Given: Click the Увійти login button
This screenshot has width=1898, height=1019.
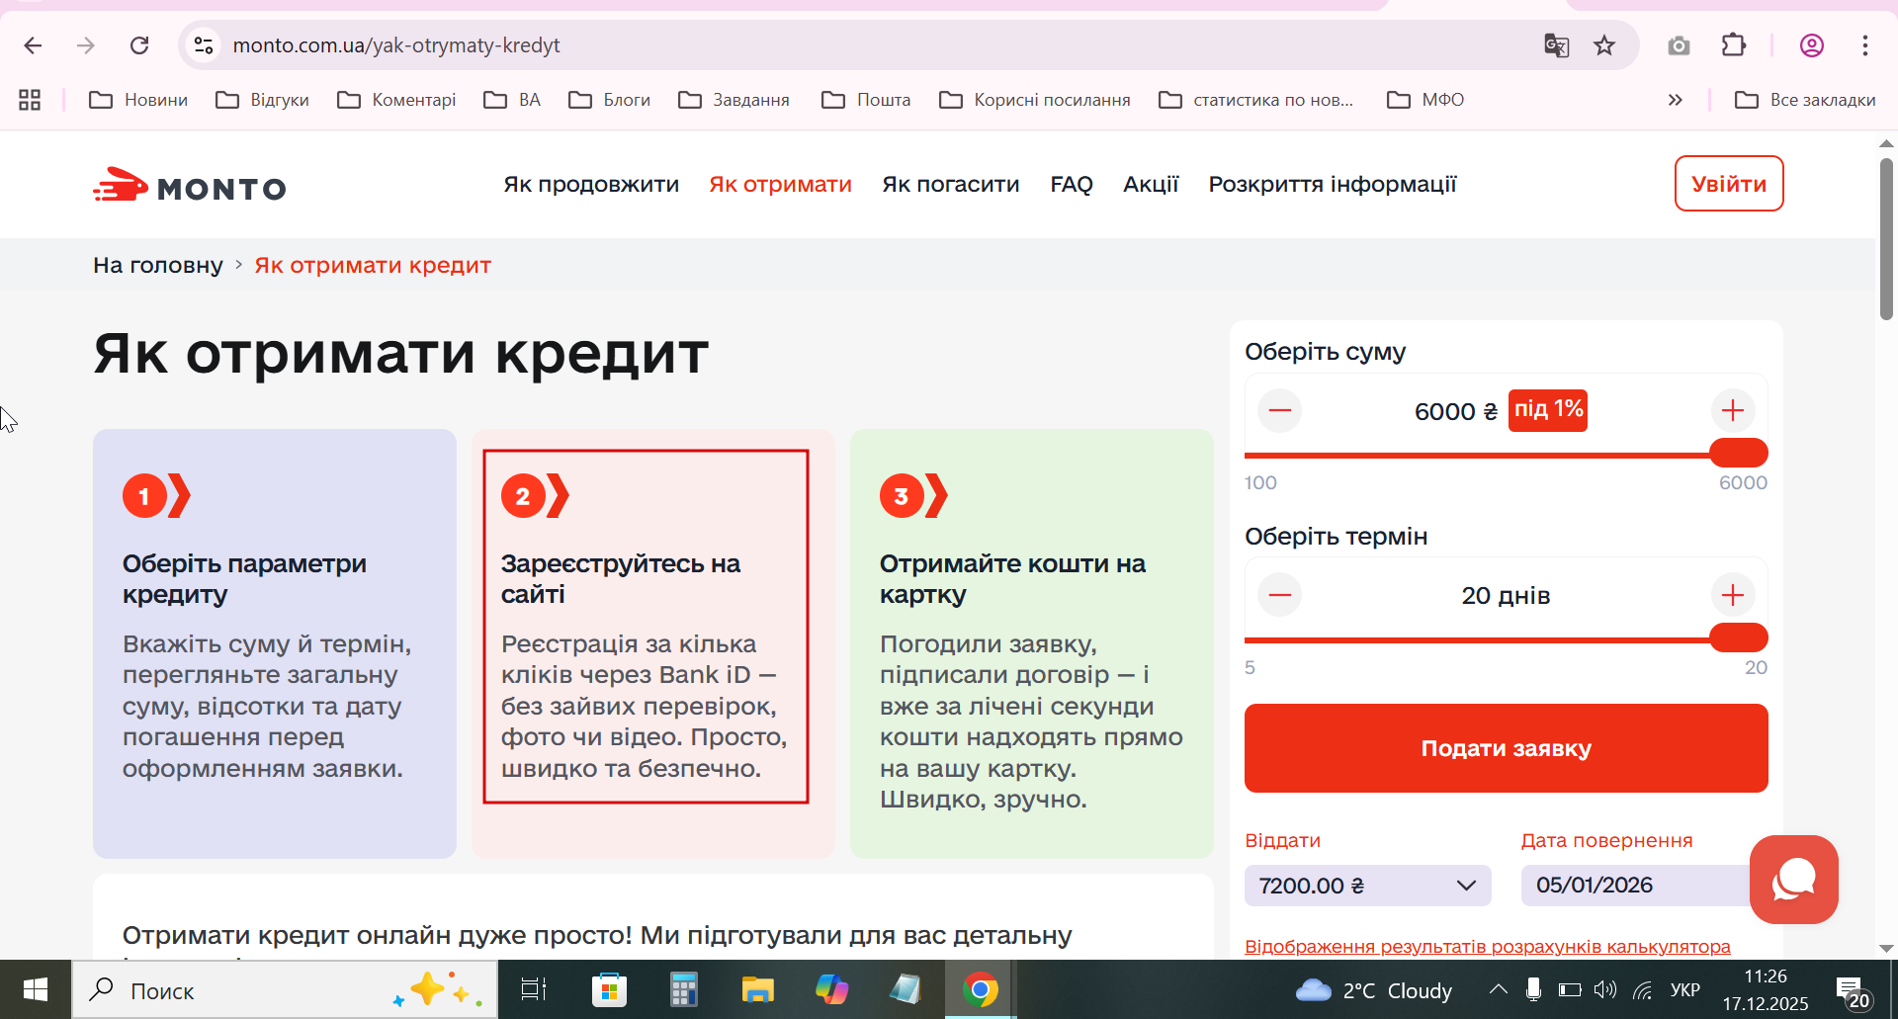Looking at the screenshot, I should tap(1729, 184).
